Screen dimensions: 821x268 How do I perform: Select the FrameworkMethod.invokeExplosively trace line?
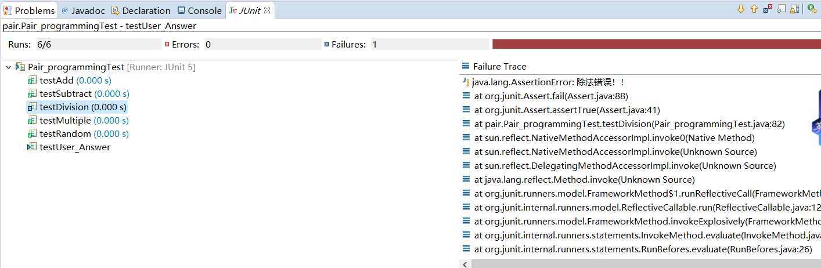click(641, 222)
